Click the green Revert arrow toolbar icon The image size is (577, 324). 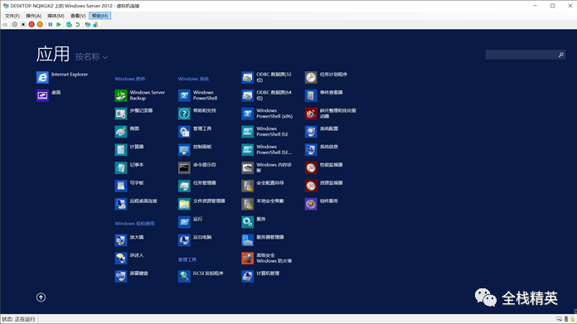(78, 25)
